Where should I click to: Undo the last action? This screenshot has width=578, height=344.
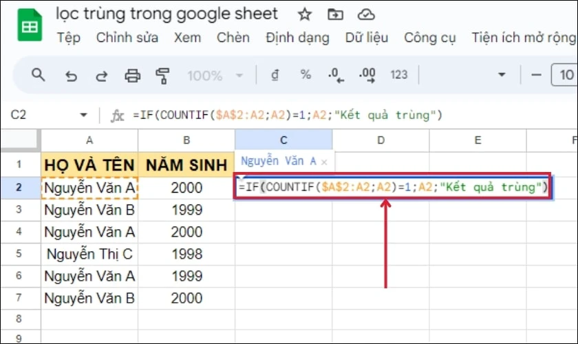[x=71, y=76]
